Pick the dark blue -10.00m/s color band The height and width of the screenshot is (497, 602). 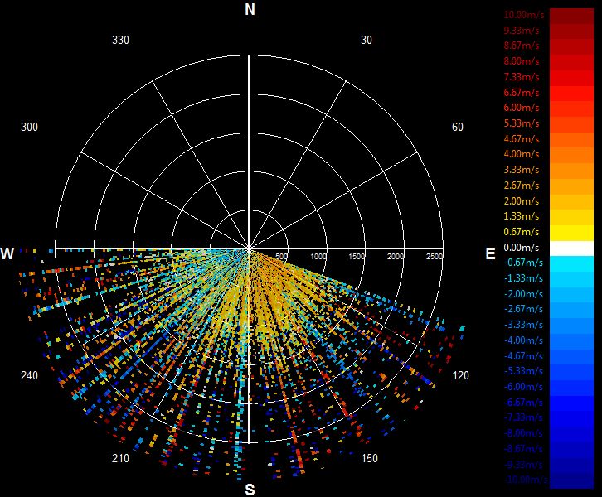point(571,481)
